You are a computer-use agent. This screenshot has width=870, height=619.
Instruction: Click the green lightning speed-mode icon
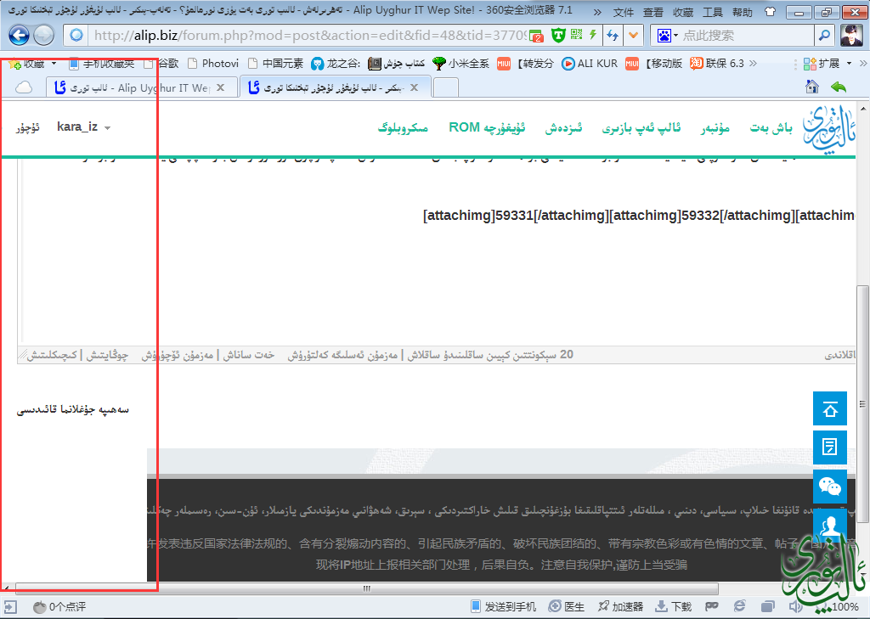pyautogui.click(x=593, y=34)
